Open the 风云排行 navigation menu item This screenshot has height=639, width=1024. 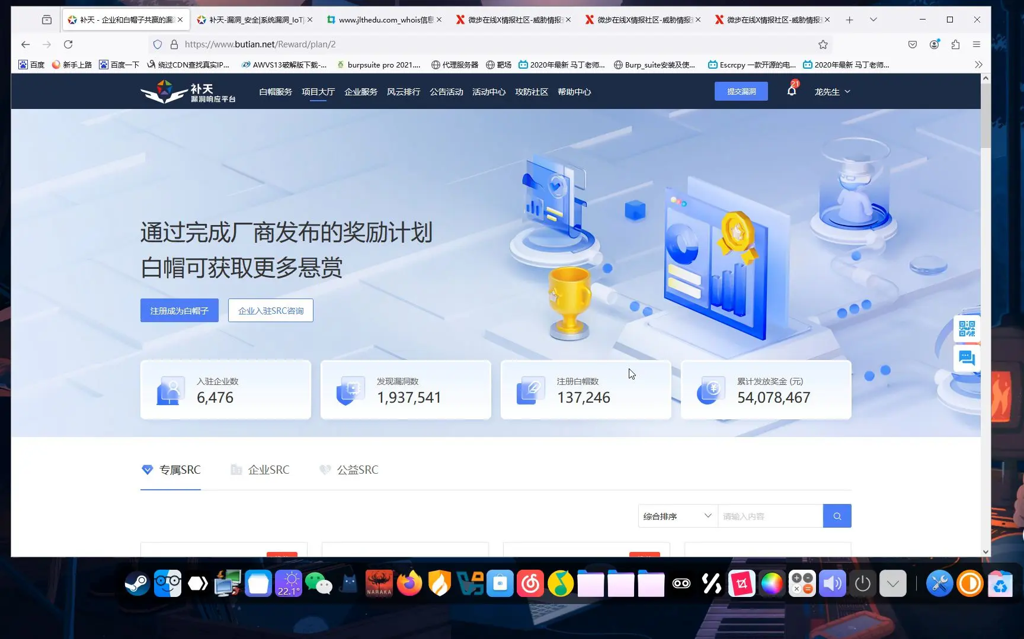[404, 92]
